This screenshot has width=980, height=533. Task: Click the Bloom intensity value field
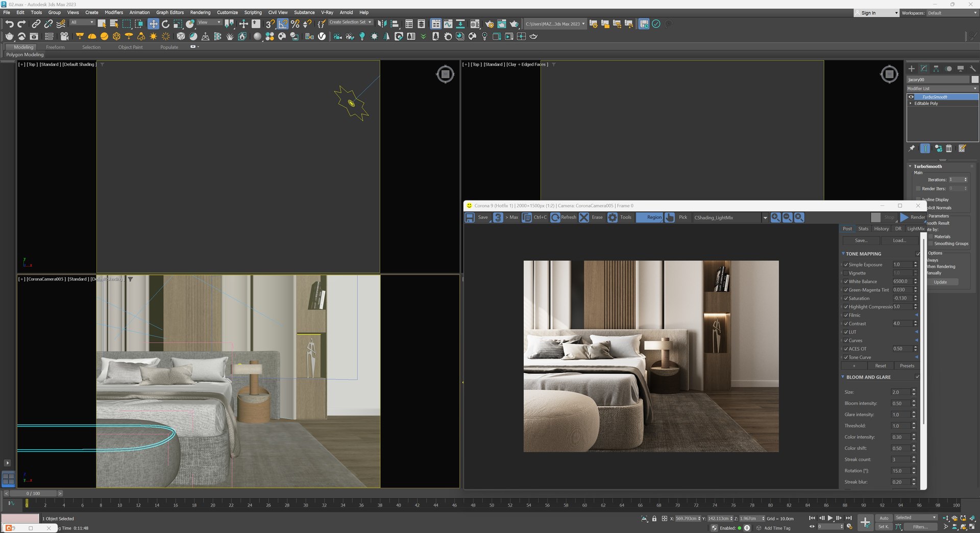(900, 404)
